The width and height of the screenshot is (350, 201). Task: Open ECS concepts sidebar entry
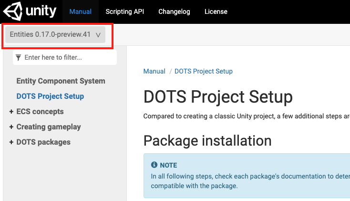(x=40, y=111)
